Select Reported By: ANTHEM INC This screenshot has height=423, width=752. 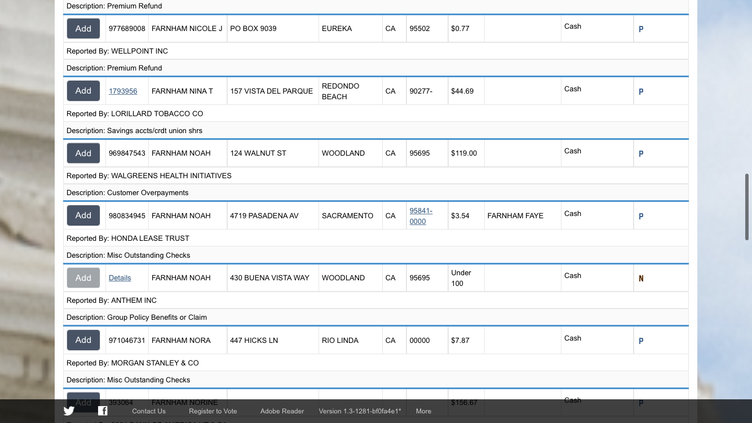112,300
